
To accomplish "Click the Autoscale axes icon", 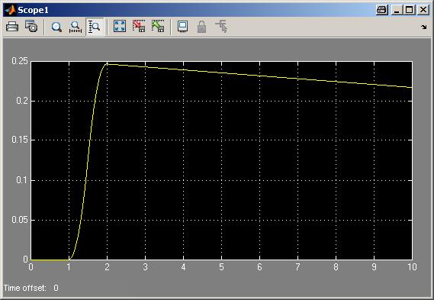I will (120, 26).
